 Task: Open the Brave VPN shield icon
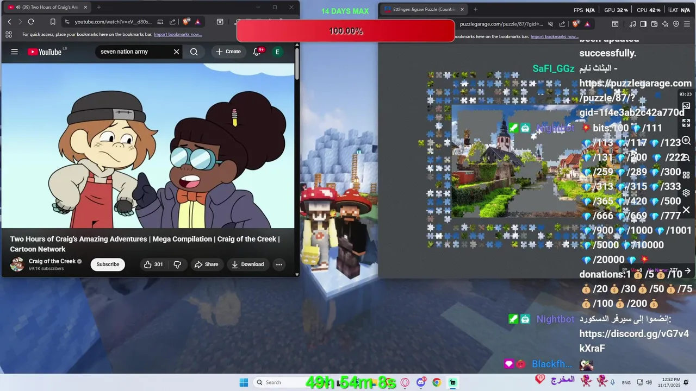pyautogui.click(x=676, y=24)
